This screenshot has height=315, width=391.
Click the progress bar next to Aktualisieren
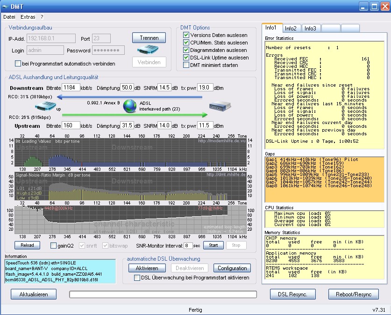point(163,294)
